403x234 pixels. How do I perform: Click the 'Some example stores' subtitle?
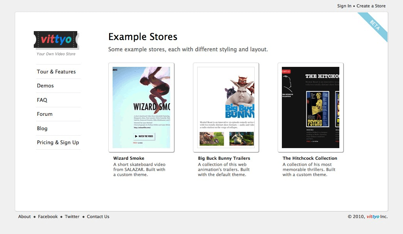coord(188,49)
